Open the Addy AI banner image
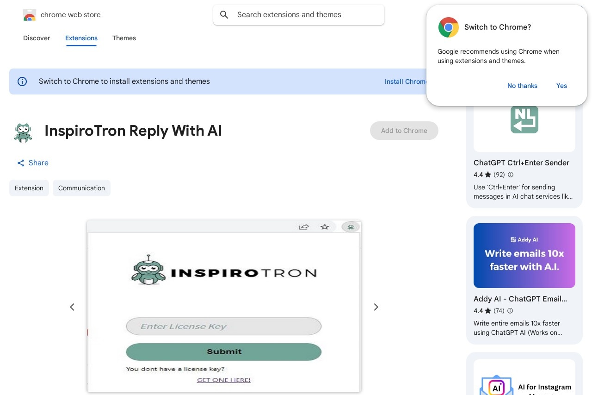 point(524,256)
